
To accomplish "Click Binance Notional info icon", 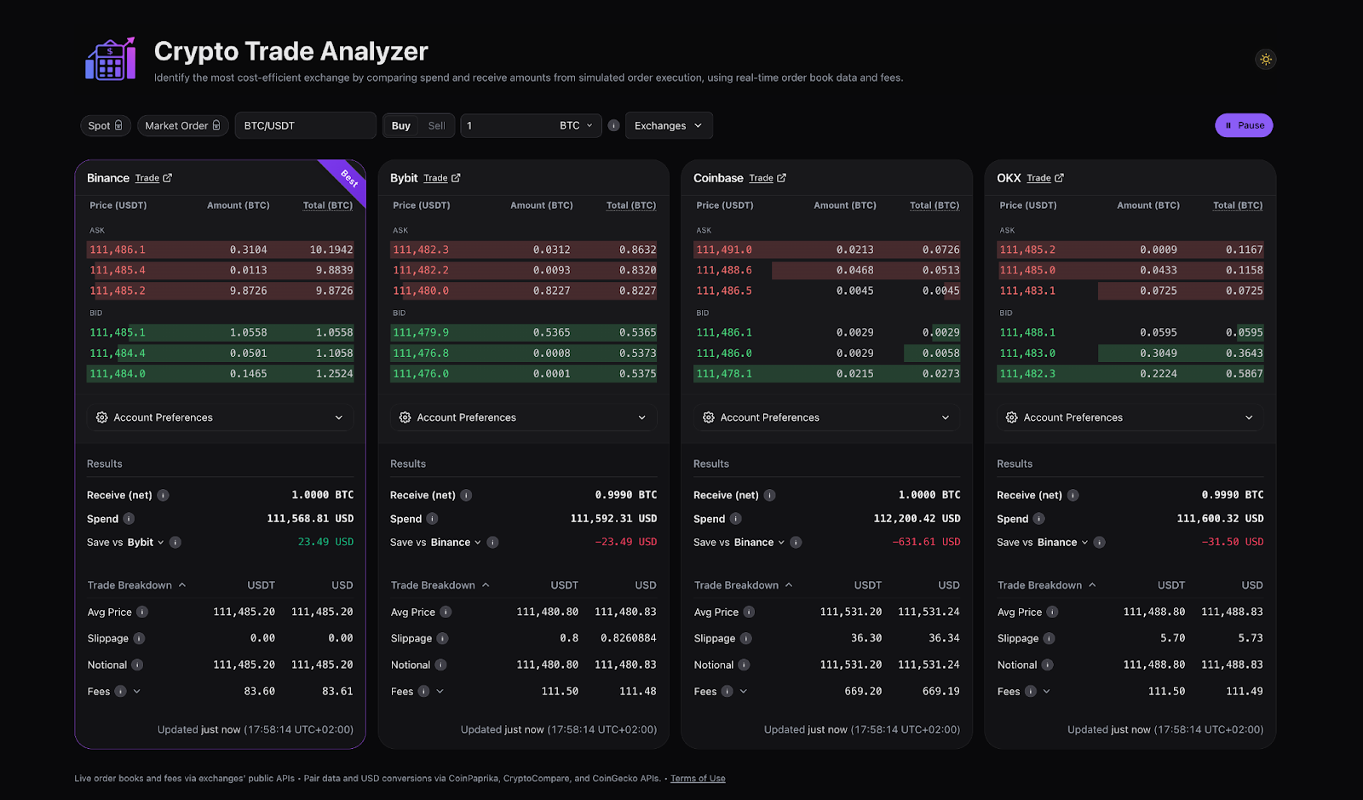I will [x=137, y=665].
